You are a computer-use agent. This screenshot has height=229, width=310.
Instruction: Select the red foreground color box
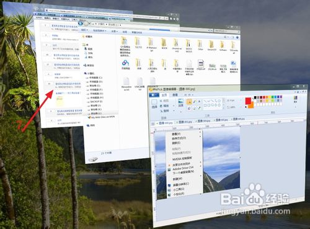coord(248,101)
